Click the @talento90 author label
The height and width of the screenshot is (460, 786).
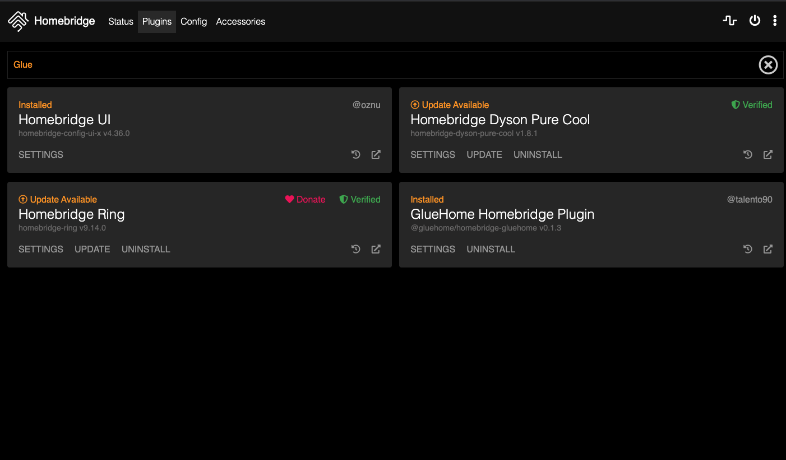point(750,199)
